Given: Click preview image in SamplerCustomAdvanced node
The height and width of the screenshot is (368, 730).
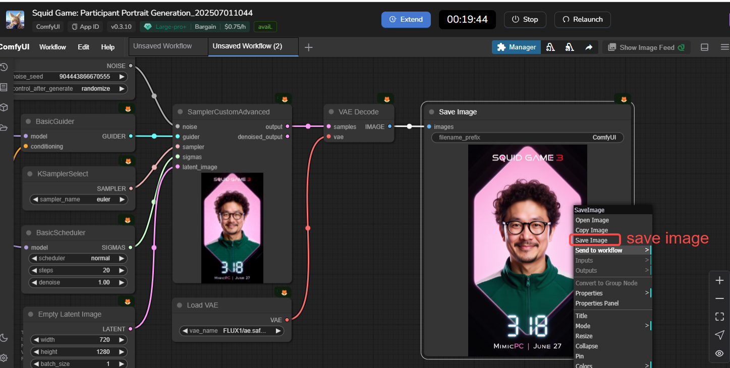Looking at the screenshot, I should (x=232, y=228).
